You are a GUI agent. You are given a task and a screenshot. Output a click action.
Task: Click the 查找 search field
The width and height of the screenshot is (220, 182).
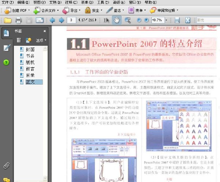(208, 20)
